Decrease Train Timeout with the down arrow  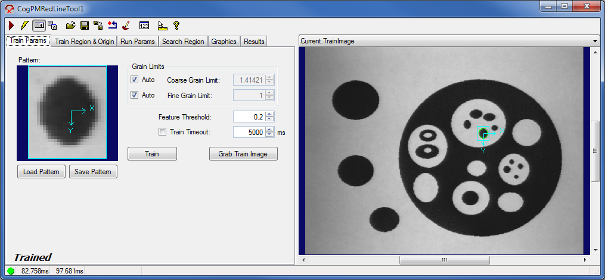[270, 135]
